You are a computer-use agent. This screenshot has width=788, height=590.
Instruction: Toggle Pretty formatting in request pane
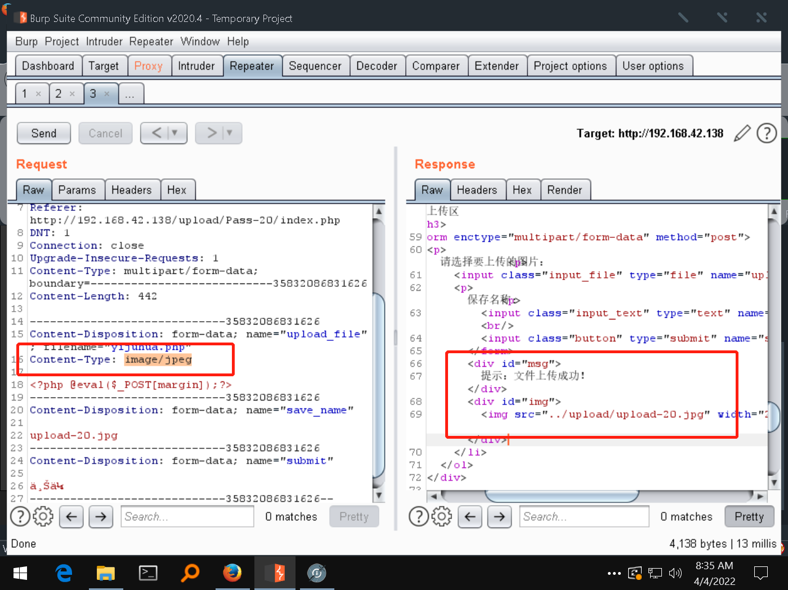[354, 516]
